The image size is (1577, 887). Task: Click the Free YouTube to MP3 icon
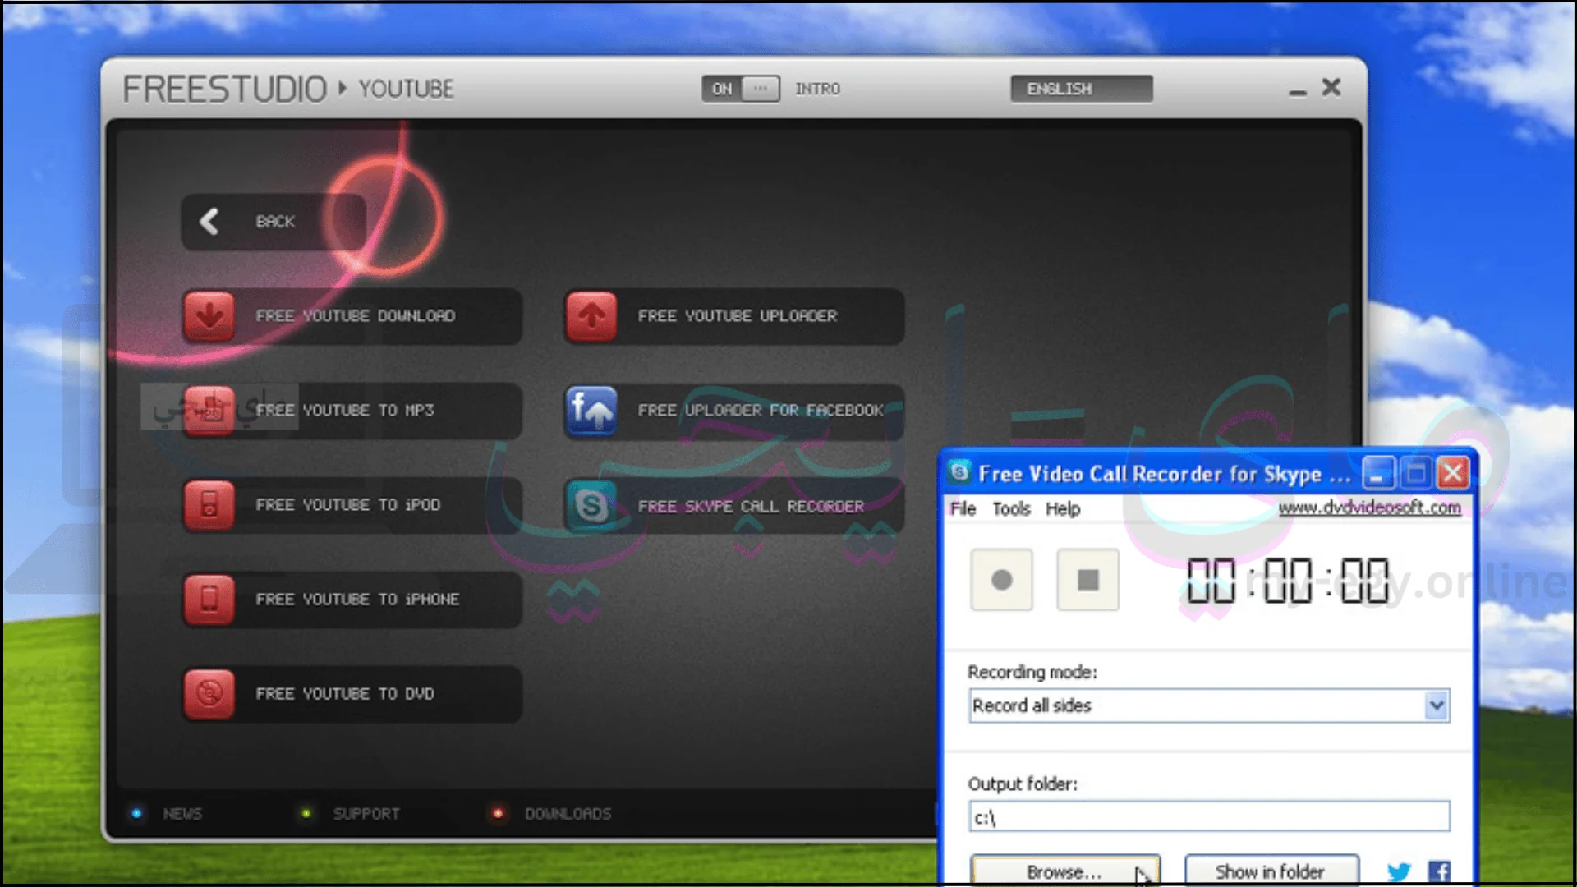(x=209, y=411)
